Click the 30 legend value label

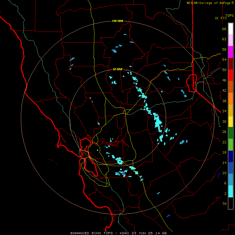[x=224, y=121]
